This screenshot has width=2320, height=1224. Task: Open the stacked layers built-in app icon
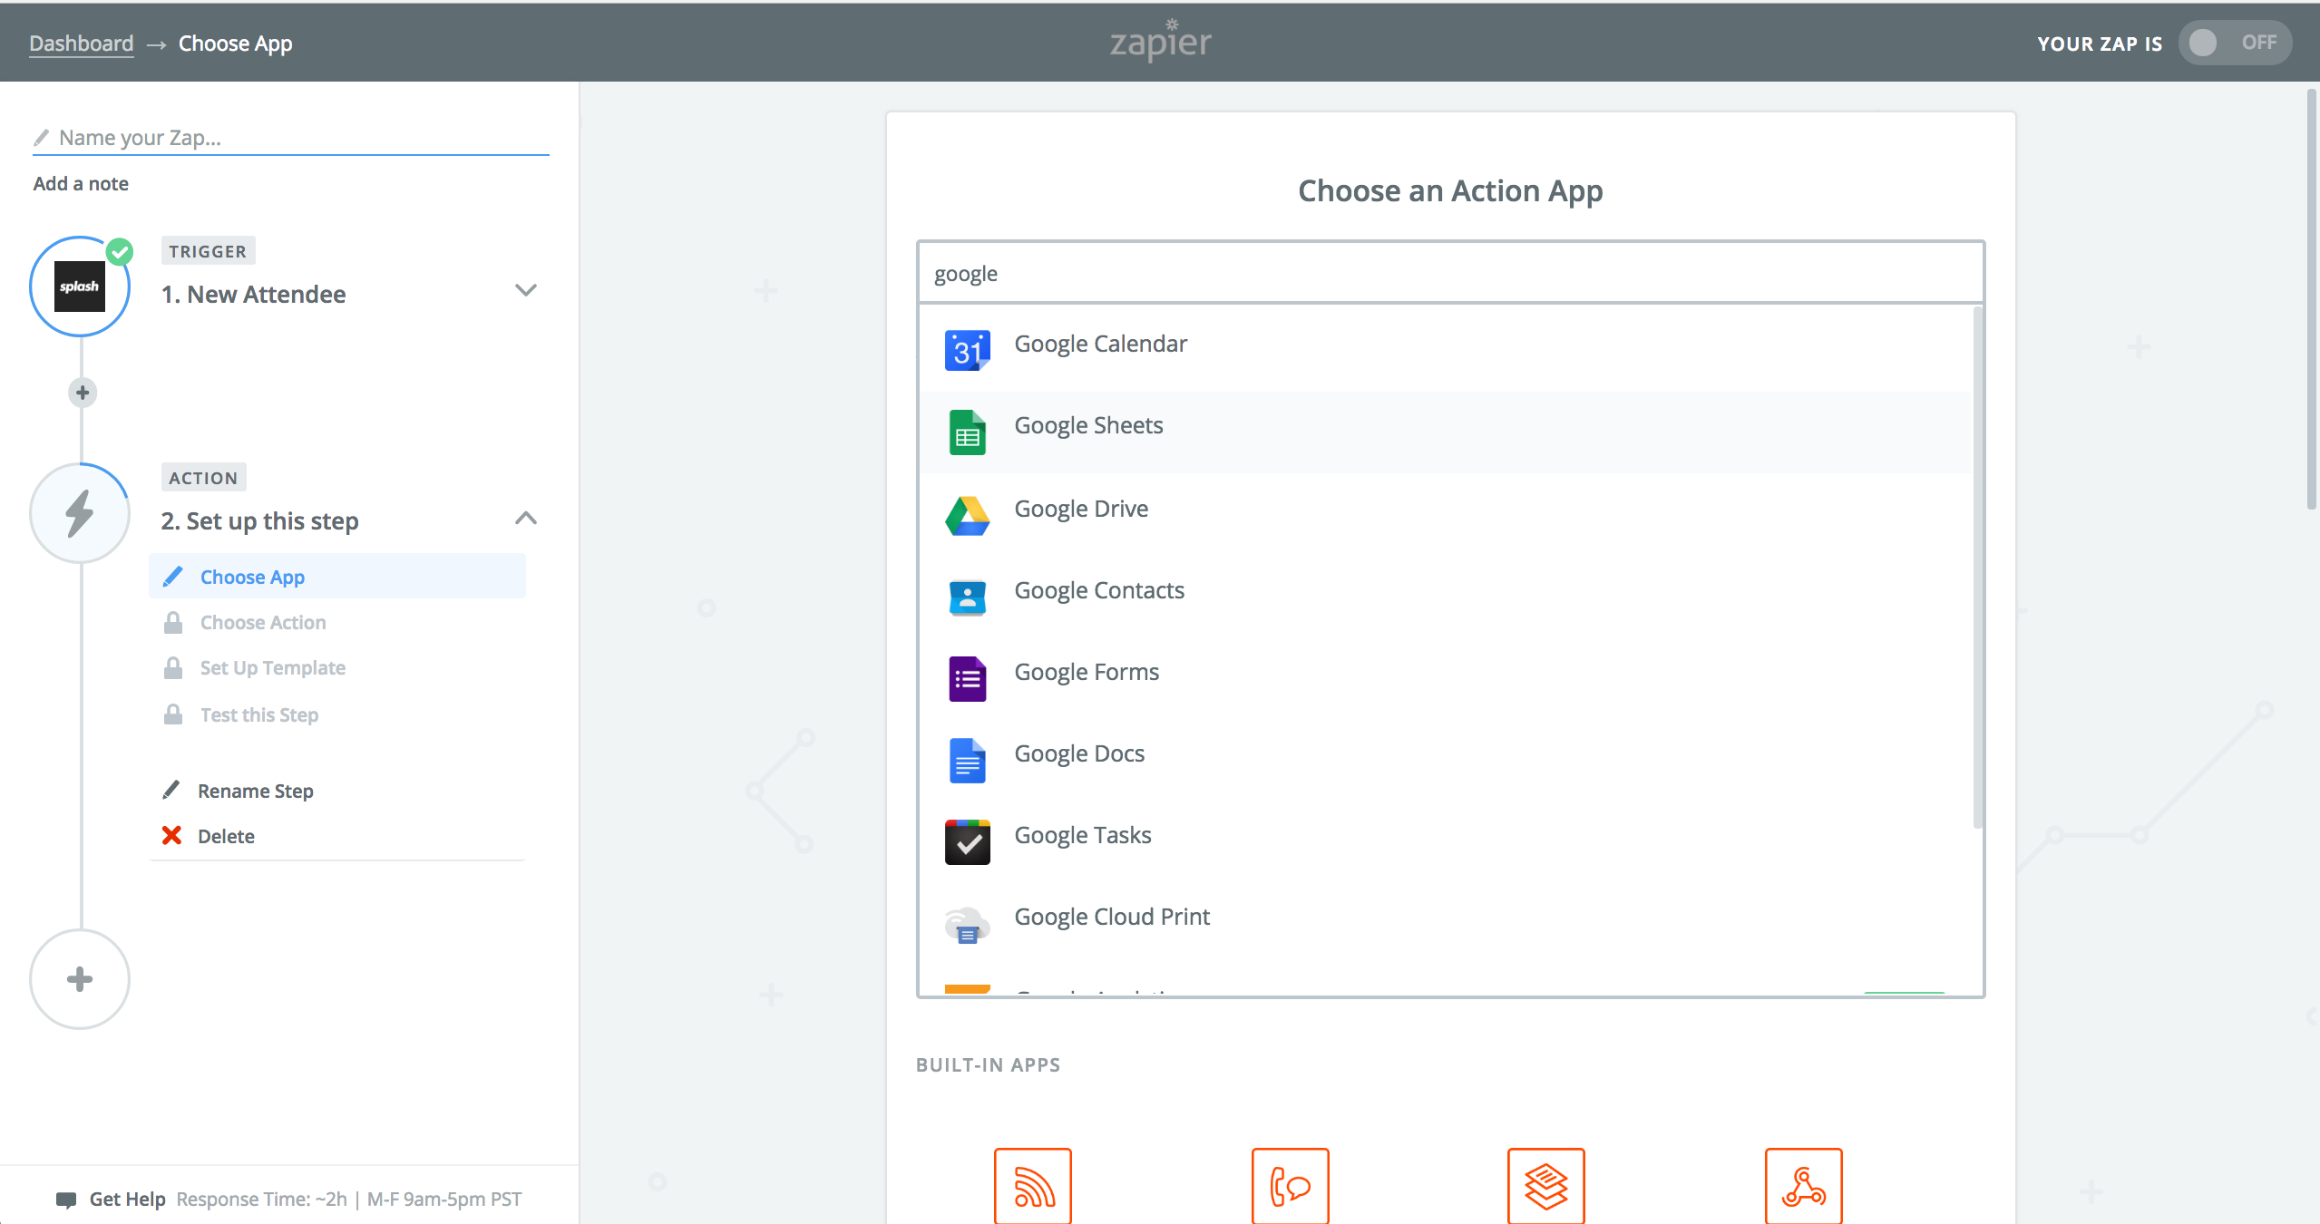coord(1545,1186)
